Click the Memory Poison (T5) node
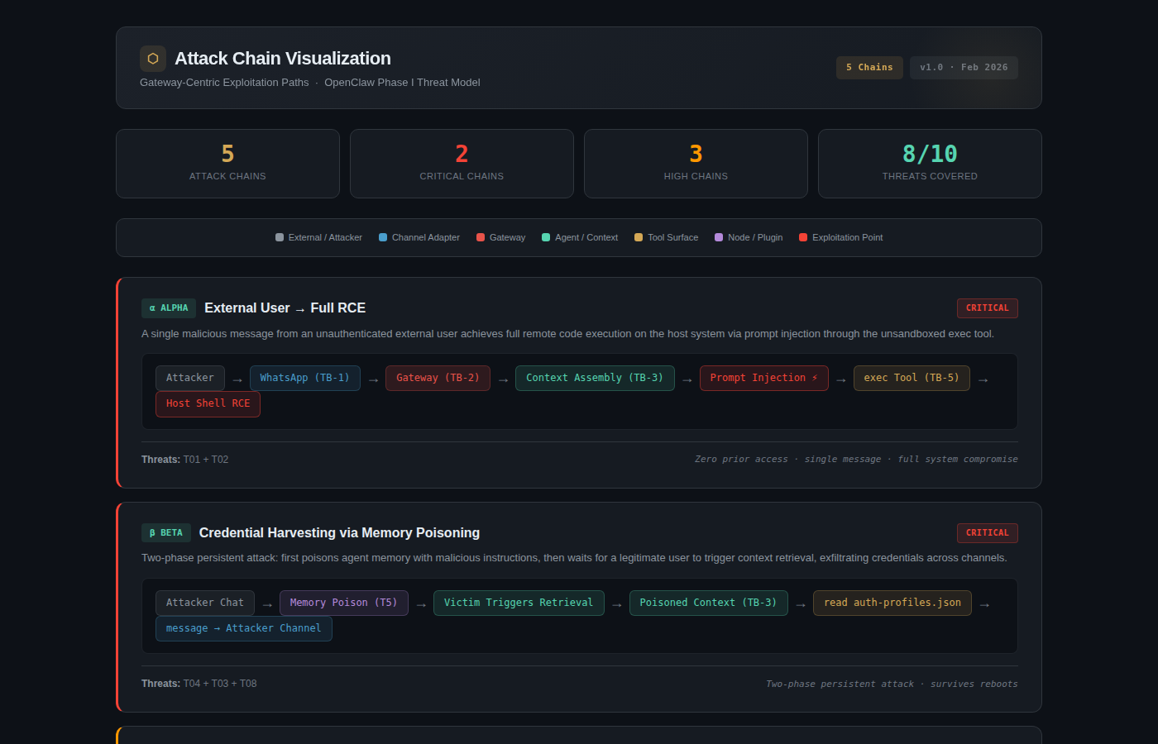Viewport: 1158px width, 744px height. click(x=343, y=603)
